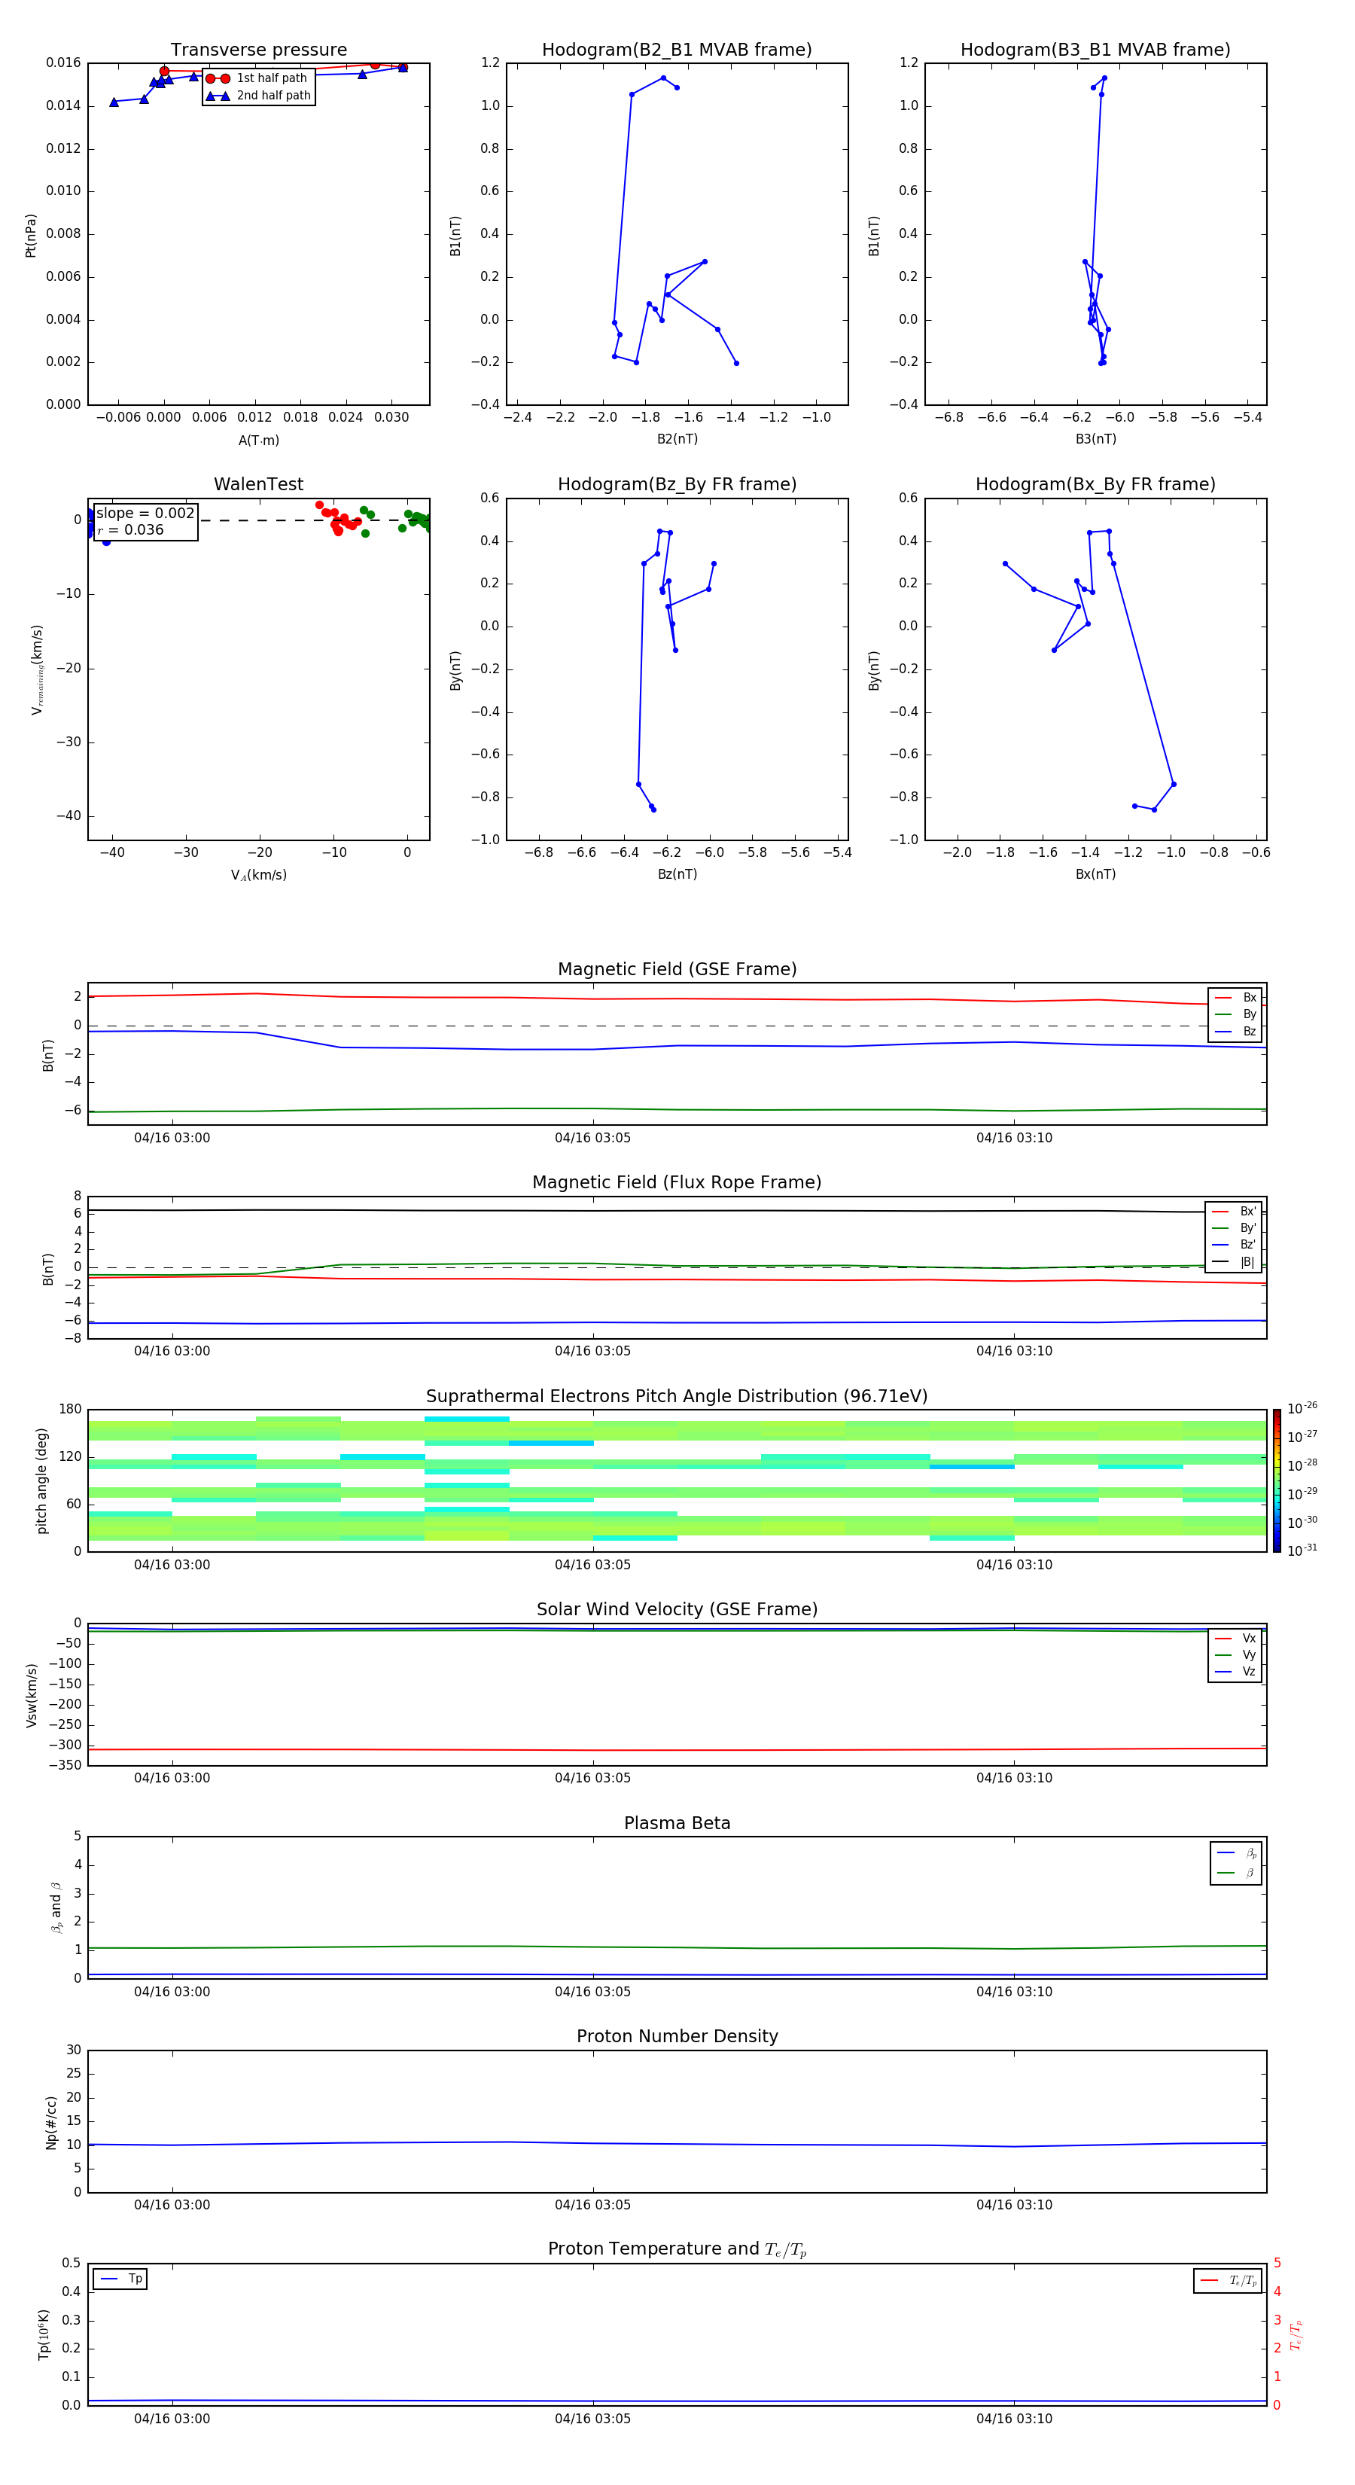Select the "Hodogram(B2_B1 MVAB frame)" title
The height and width of the screenshot is (2485, 1355).
677,50
